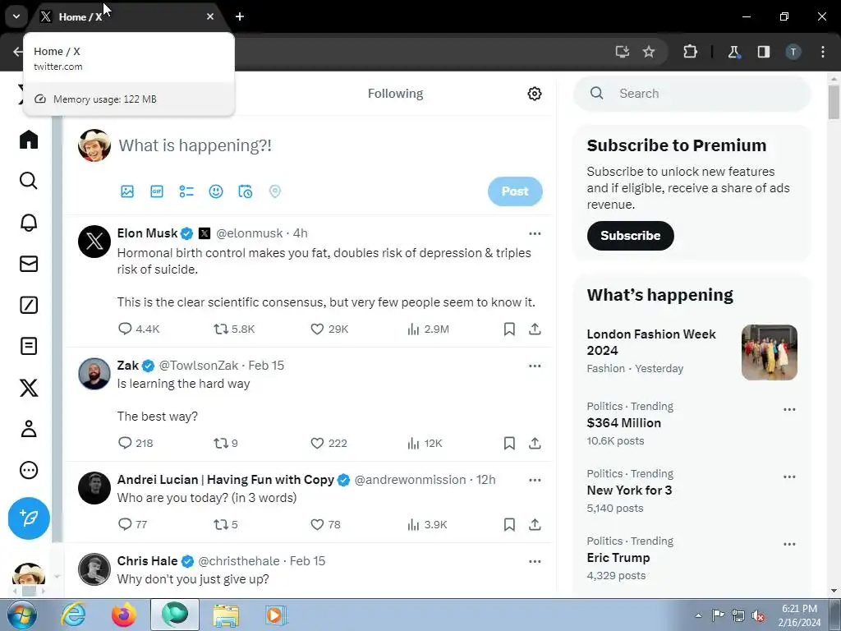Open more options on Andrei Lucian's post
This screenshot has height=631, width=841.
coord(535,480)
